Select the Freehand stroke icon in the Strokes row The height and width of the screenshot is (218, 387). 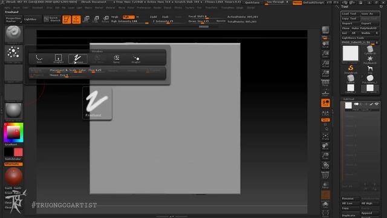click(x=78, y=59)
